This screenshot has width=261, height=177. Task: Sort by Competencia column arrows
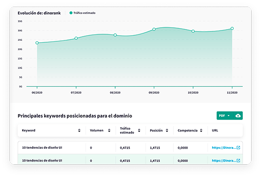point(201,131)
